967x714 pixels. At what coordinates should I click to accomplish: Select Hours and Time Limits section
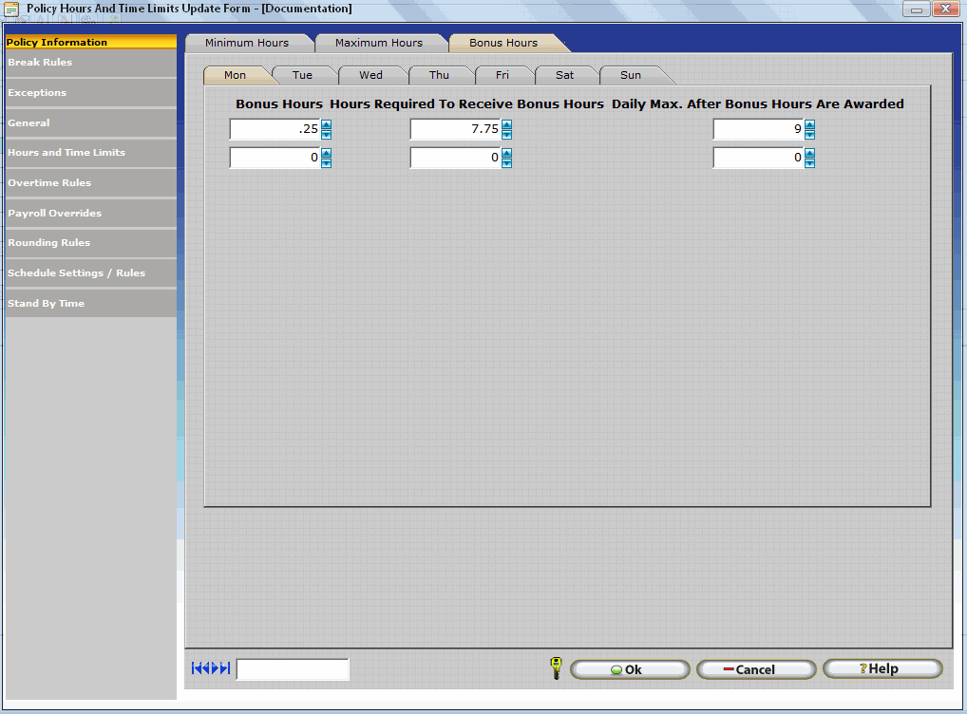pos(90,152)
